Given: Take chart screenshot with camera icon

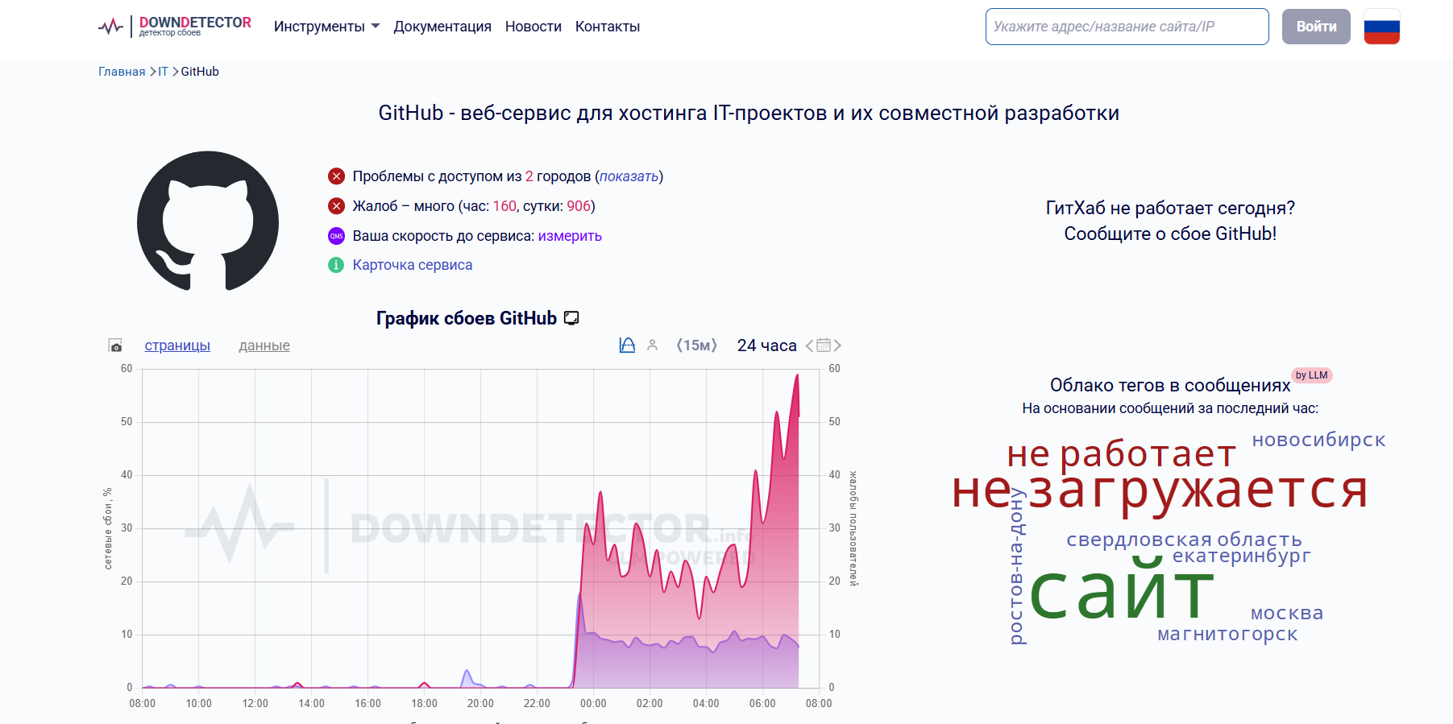Looking at the screenshot, I should 115,345.
